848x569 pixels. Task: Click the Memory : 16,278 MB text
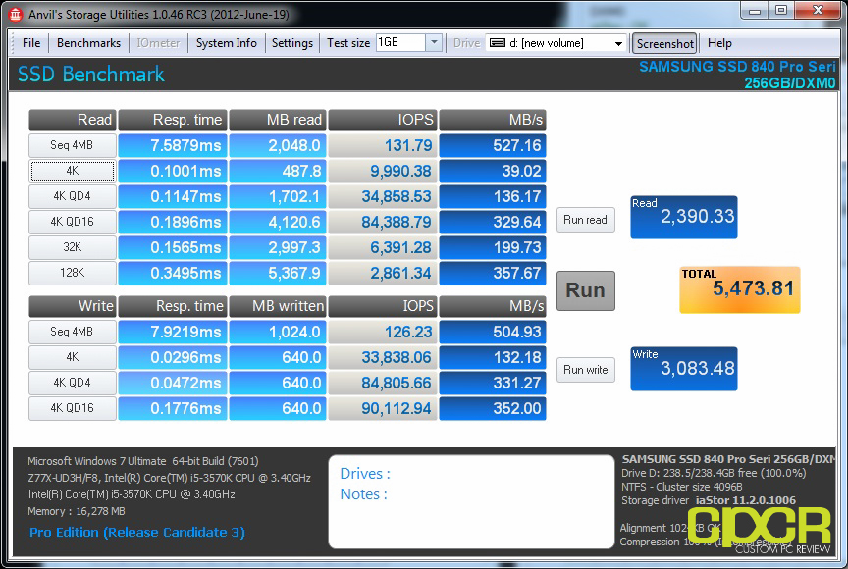coord(77,511)
